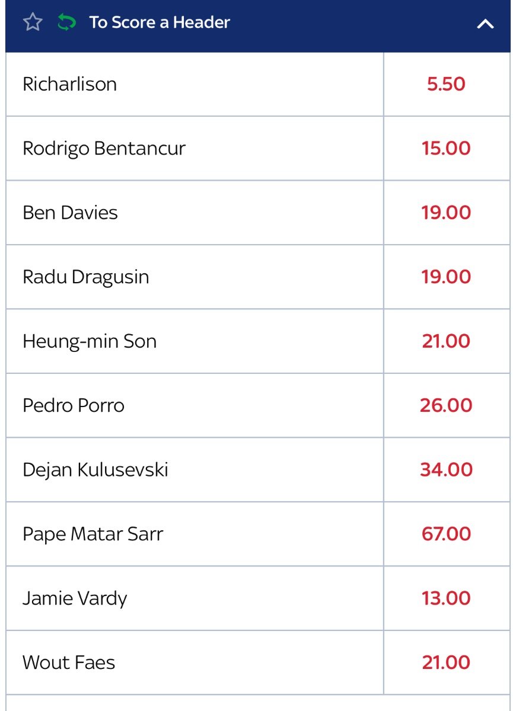
Task: Click the Richarlison player name
Action: coord(69,84)
